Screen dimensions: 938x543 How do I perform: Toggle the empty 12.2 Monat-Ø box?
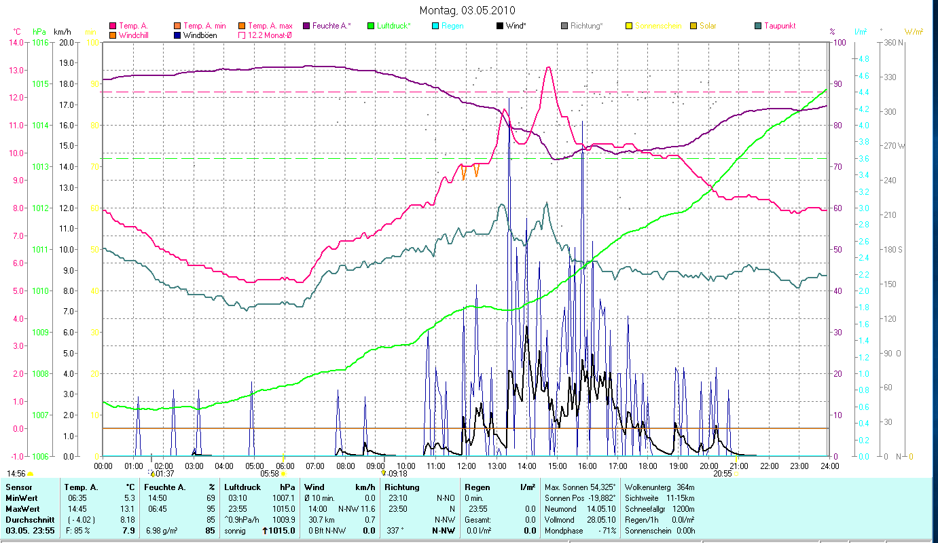[x=241, y=35]
